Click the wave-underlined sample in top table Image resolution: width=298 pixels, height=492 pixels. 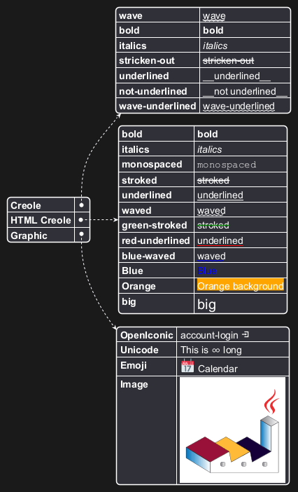coord(239,106)
